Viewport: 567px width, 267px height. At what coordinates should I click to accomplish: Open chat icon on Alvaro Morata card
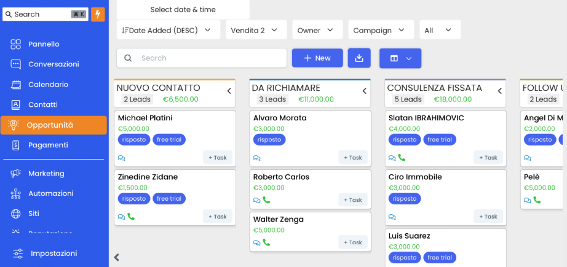click(257, 158)
